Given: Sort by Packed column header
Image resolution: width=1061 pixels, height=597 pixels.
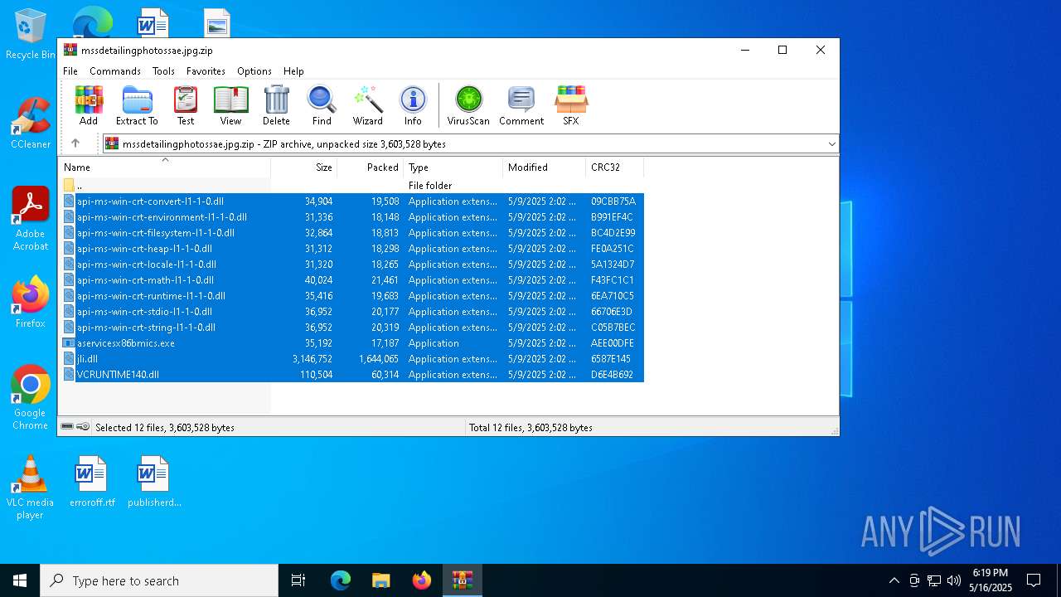Looking at the screenshot, I should coord(371,167).
